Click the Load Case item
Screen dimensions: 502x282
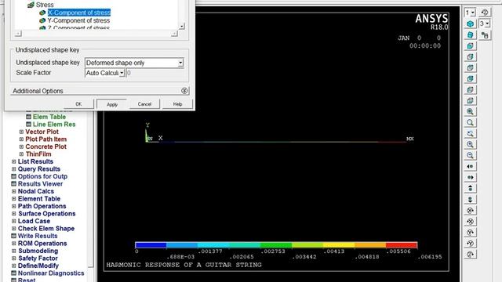34,221
